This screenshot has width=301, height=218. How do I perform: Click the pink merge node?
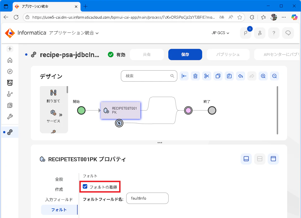[x=188, y=110]
